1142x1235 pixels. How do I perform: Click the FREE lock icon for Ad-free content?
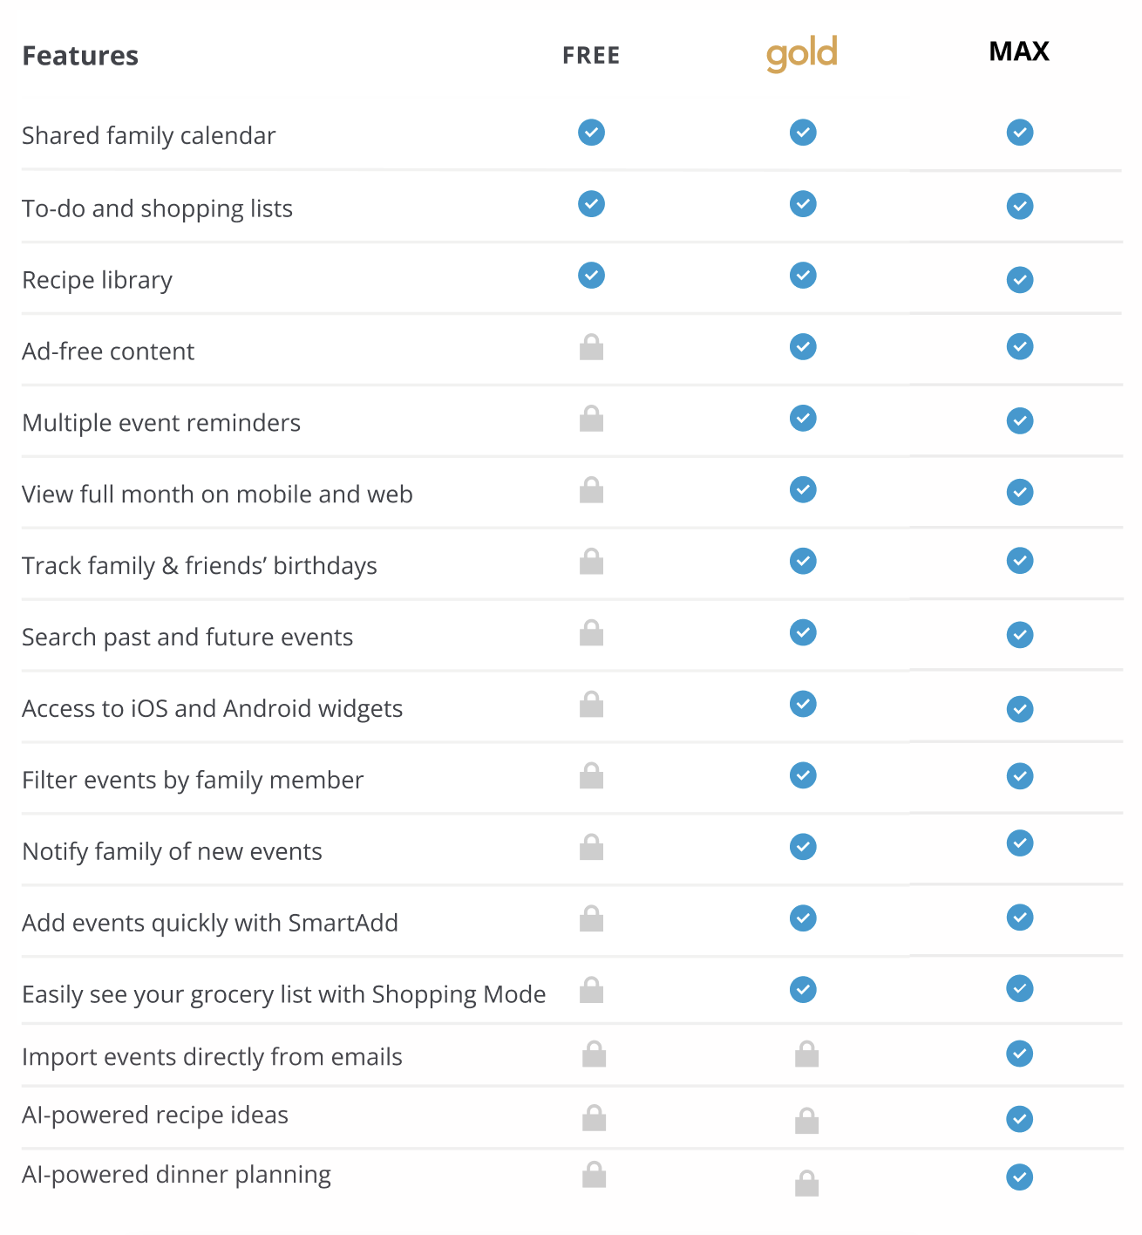coord(591,347)
